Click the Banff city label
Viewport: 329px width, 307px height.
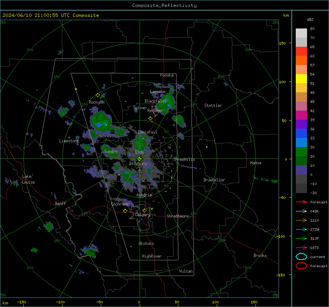coord(60,204)
